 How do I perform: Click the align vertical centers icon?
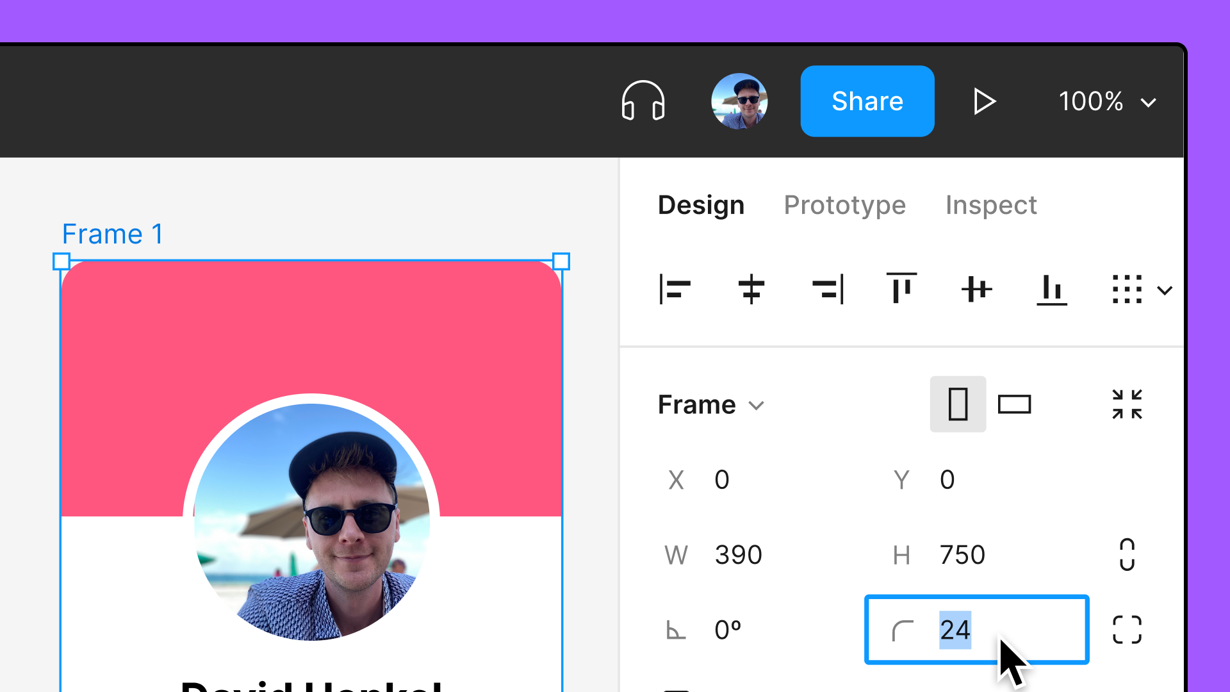click(976, 290)
